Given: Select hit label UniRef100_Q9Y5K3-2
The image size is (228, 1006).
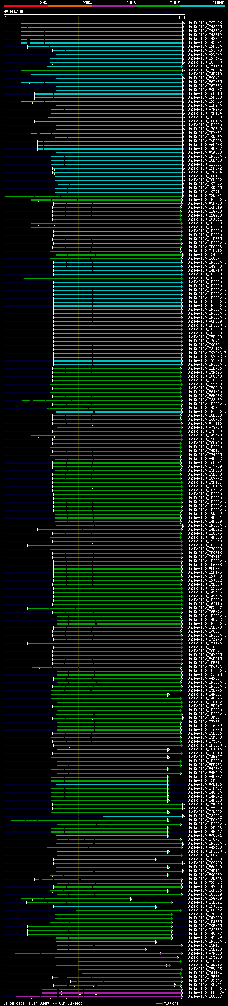Looking at the screenshot, I should [x=207, y=353].
